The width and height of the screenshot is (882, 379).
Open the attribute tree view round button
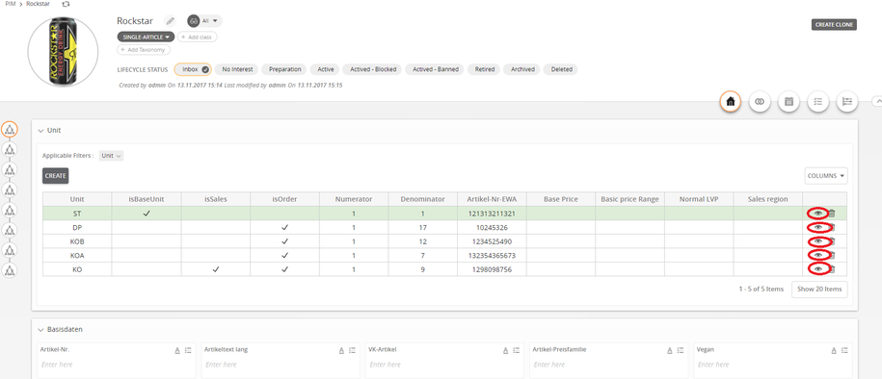[847, 102]
